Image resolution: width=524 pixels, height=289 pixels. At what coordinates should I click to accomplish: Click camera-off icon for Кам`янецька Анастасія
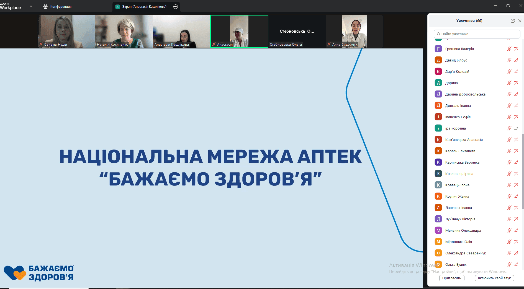pos(516,140)
